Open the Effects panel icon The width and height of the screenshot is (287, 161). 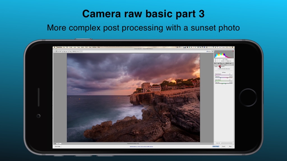click(x=225, y=63)
